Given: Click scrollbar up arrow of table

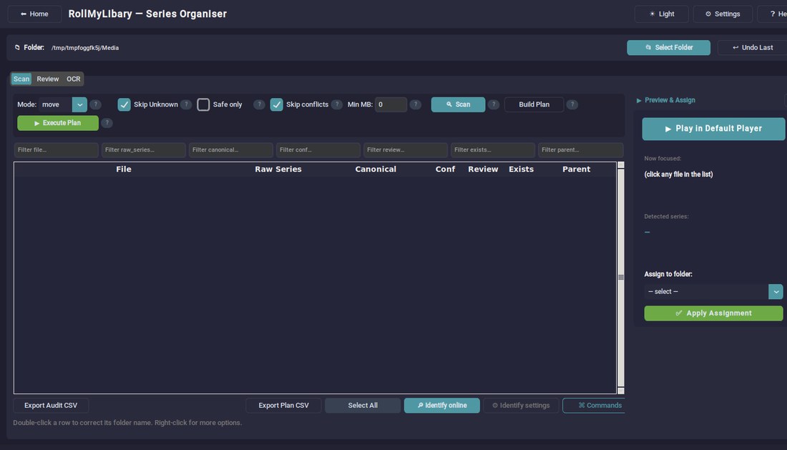Looking at the screenshot, I should pyautogui.click(x=621, y=165).
